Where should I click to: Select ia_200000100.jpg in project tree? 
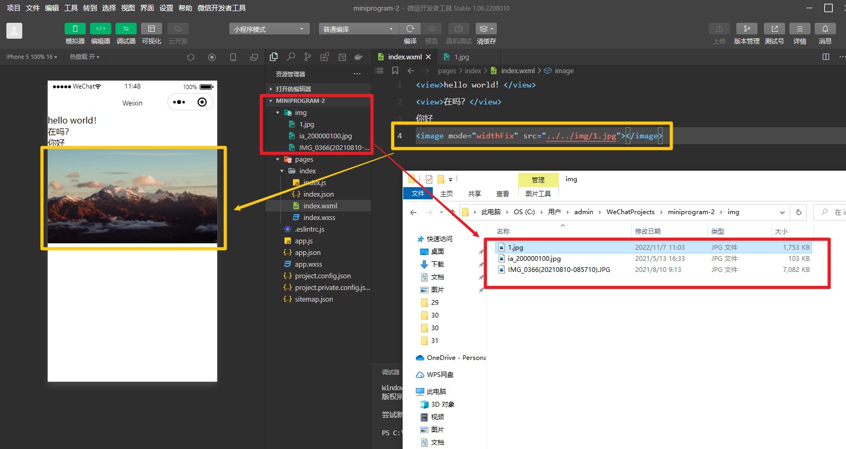coord(325,136)
